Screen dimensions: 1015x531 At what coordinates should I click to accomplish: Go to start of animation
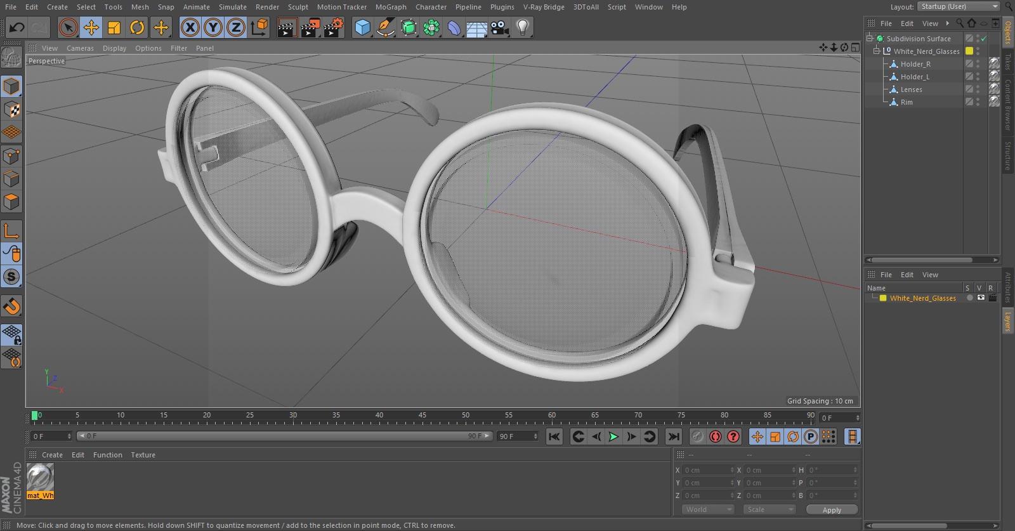click(554, 436)
